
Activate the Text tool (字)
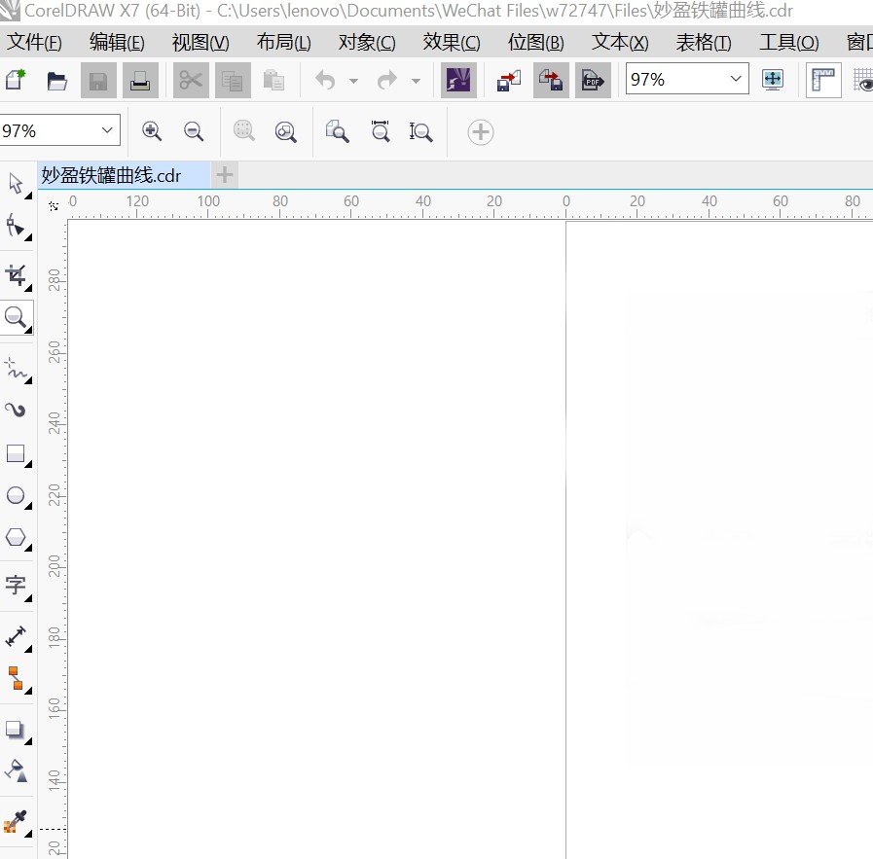point(16,585)
